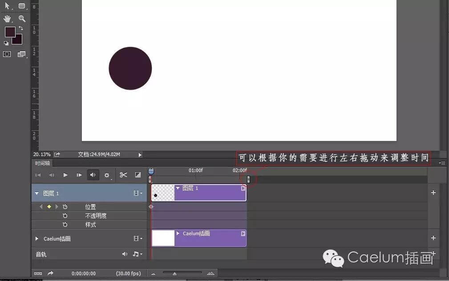The width and height of the screenshot is (449, 281).
Task: Click the Quick Mask mode icon
Action: 7,54
